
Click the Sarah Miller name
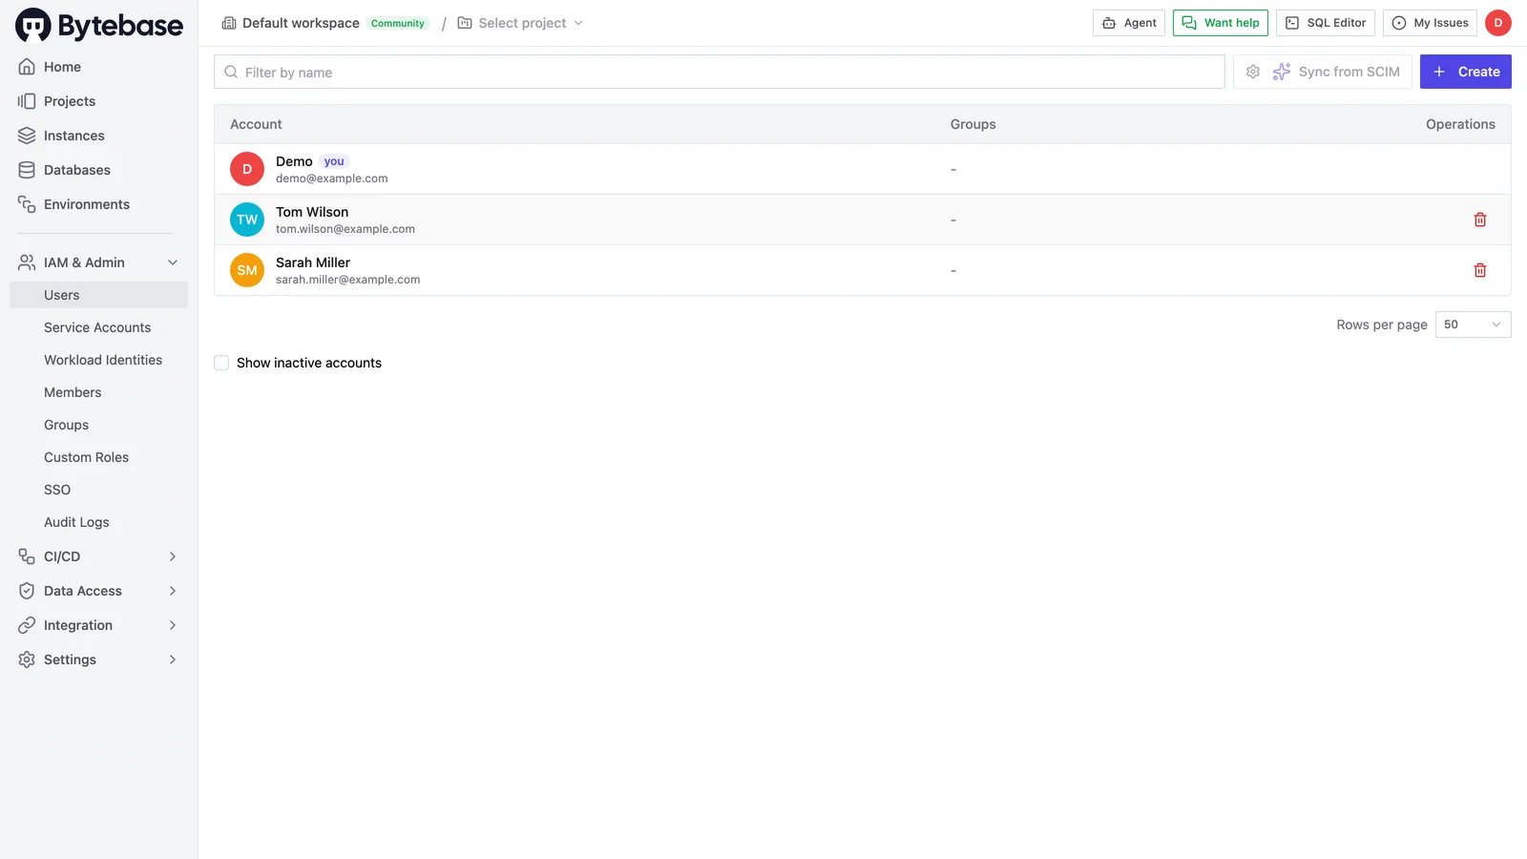pyautogui.click(x=313, y=262)
